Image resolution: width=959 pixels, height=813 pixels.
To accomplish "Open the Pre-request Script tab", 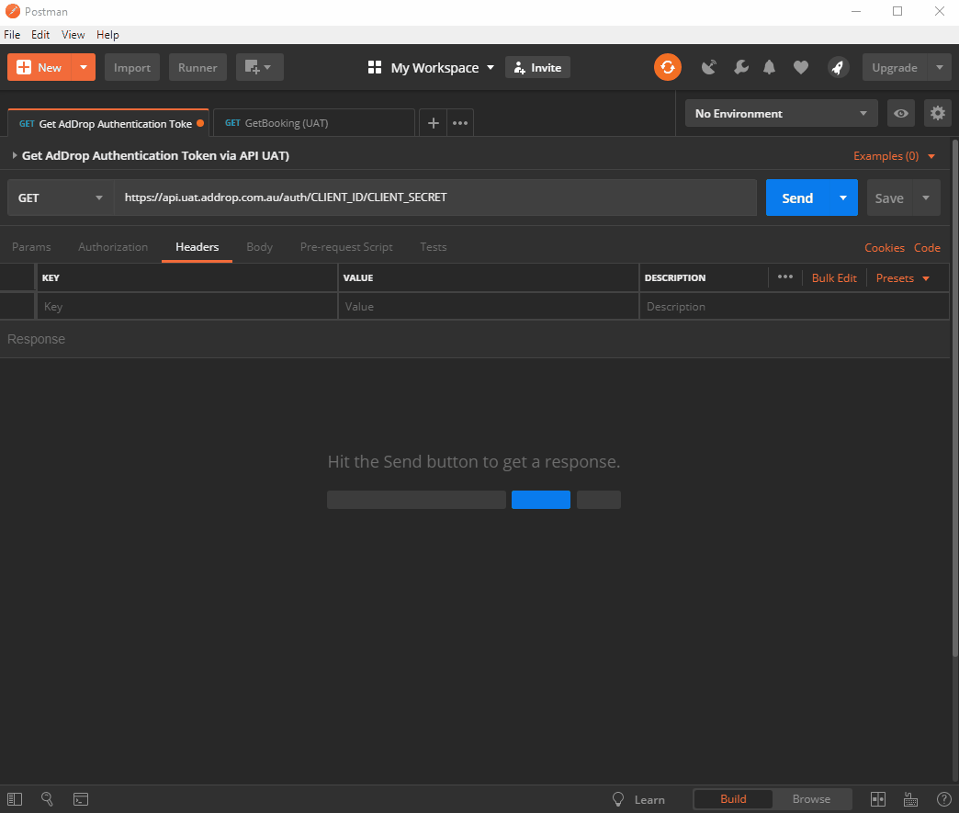I will 346,246.
